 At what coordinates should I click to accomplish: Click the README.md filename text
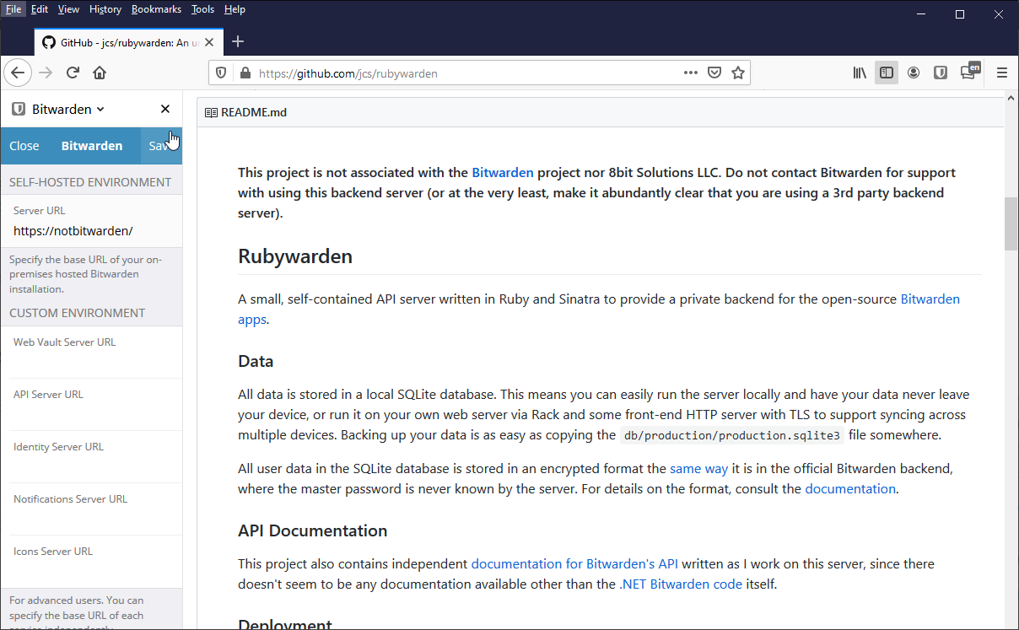pyautogui.click(x=254, y=112)
